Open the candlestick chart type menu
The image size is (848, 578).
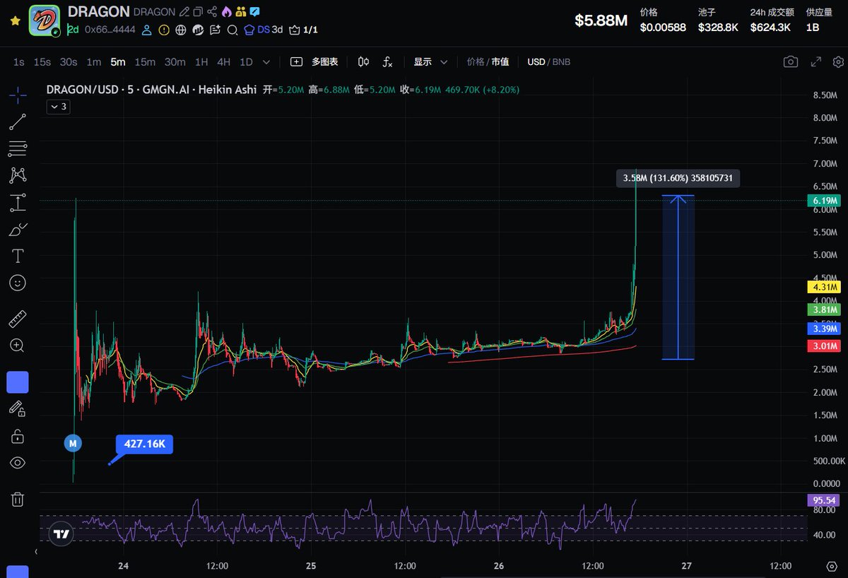click(x=363, y=61)
